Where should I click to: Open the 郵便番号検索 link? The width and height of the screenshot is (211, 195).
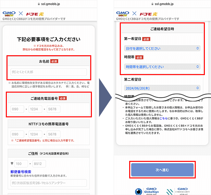pos(21,172)
